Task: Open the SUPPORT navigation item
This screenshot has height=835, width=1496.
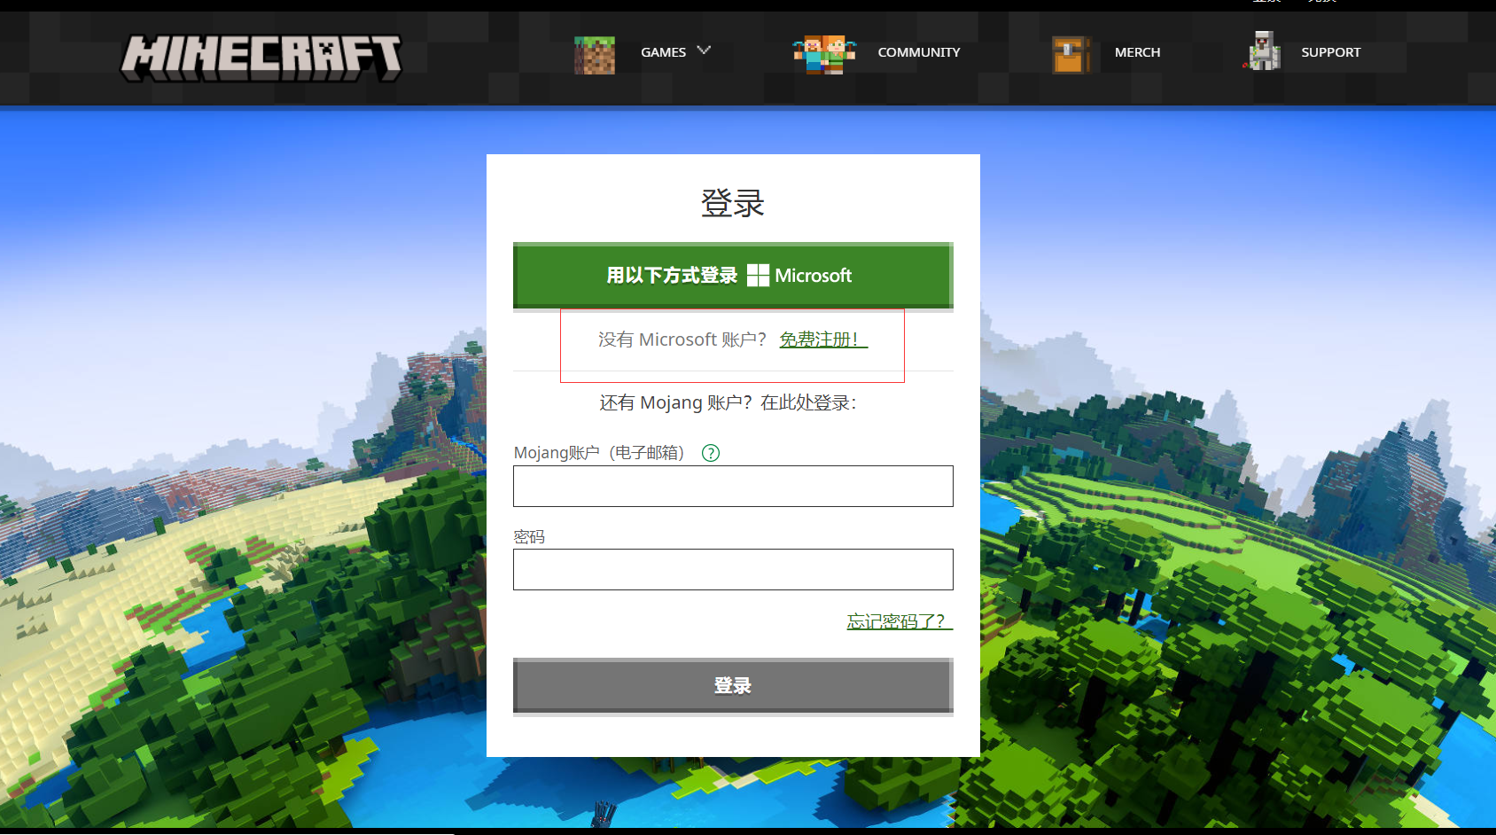Action: (1330, 52)
